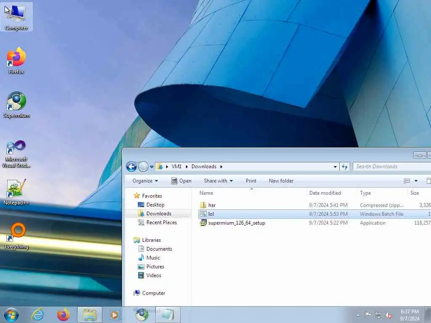Screen dimensions: 431x323
Task: Select the Microsoft Visual Studio shortcut
Action: point(16,154)
